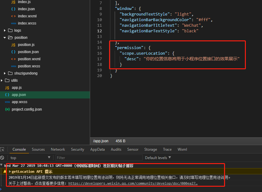Open position.json file
The image size is (262, 192).
pos(28,52)
